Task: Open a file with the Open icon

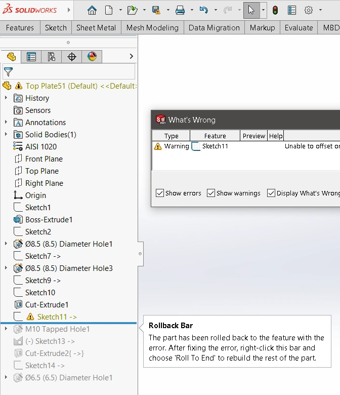Action: (x=133, y=10)
